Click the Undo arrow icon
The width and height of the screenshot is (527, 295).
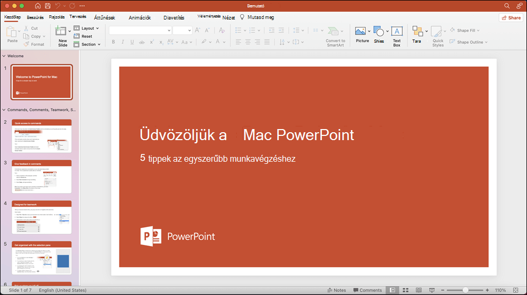point(57,6)
